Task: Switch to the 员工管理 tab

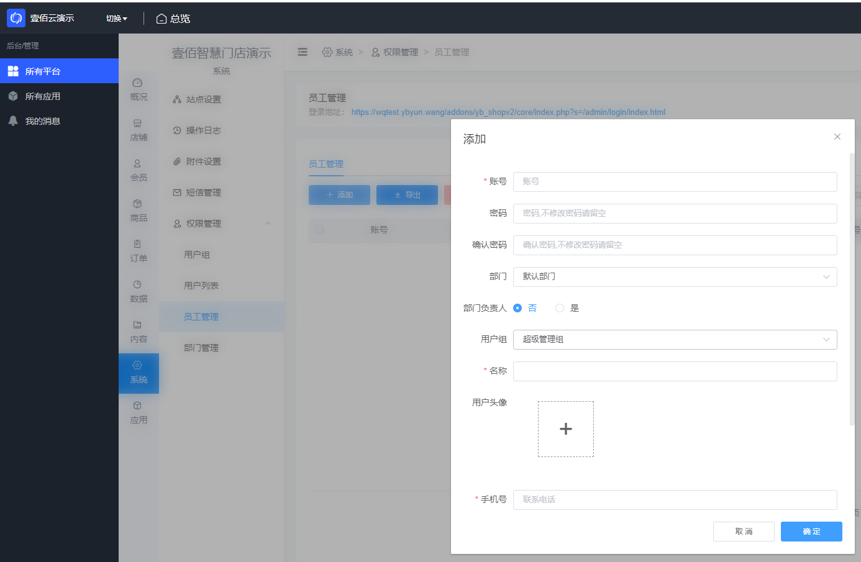Action: tap(326, 164)
